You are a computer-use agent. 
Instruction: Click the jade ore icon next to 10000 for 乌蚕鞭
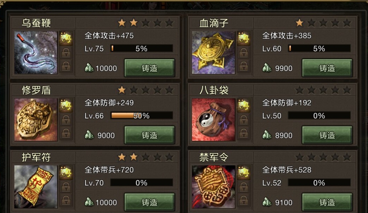(x=89, y=68)
